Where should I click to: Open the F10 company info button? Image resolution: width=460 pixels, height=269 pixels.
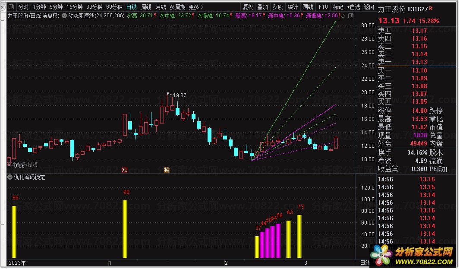[323, 7]
